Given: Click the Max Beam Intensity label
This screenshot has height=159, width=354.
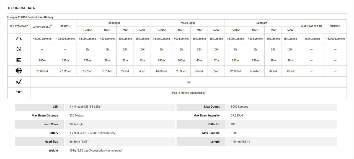Looking at the screenshot, I should tap(206, 115).
